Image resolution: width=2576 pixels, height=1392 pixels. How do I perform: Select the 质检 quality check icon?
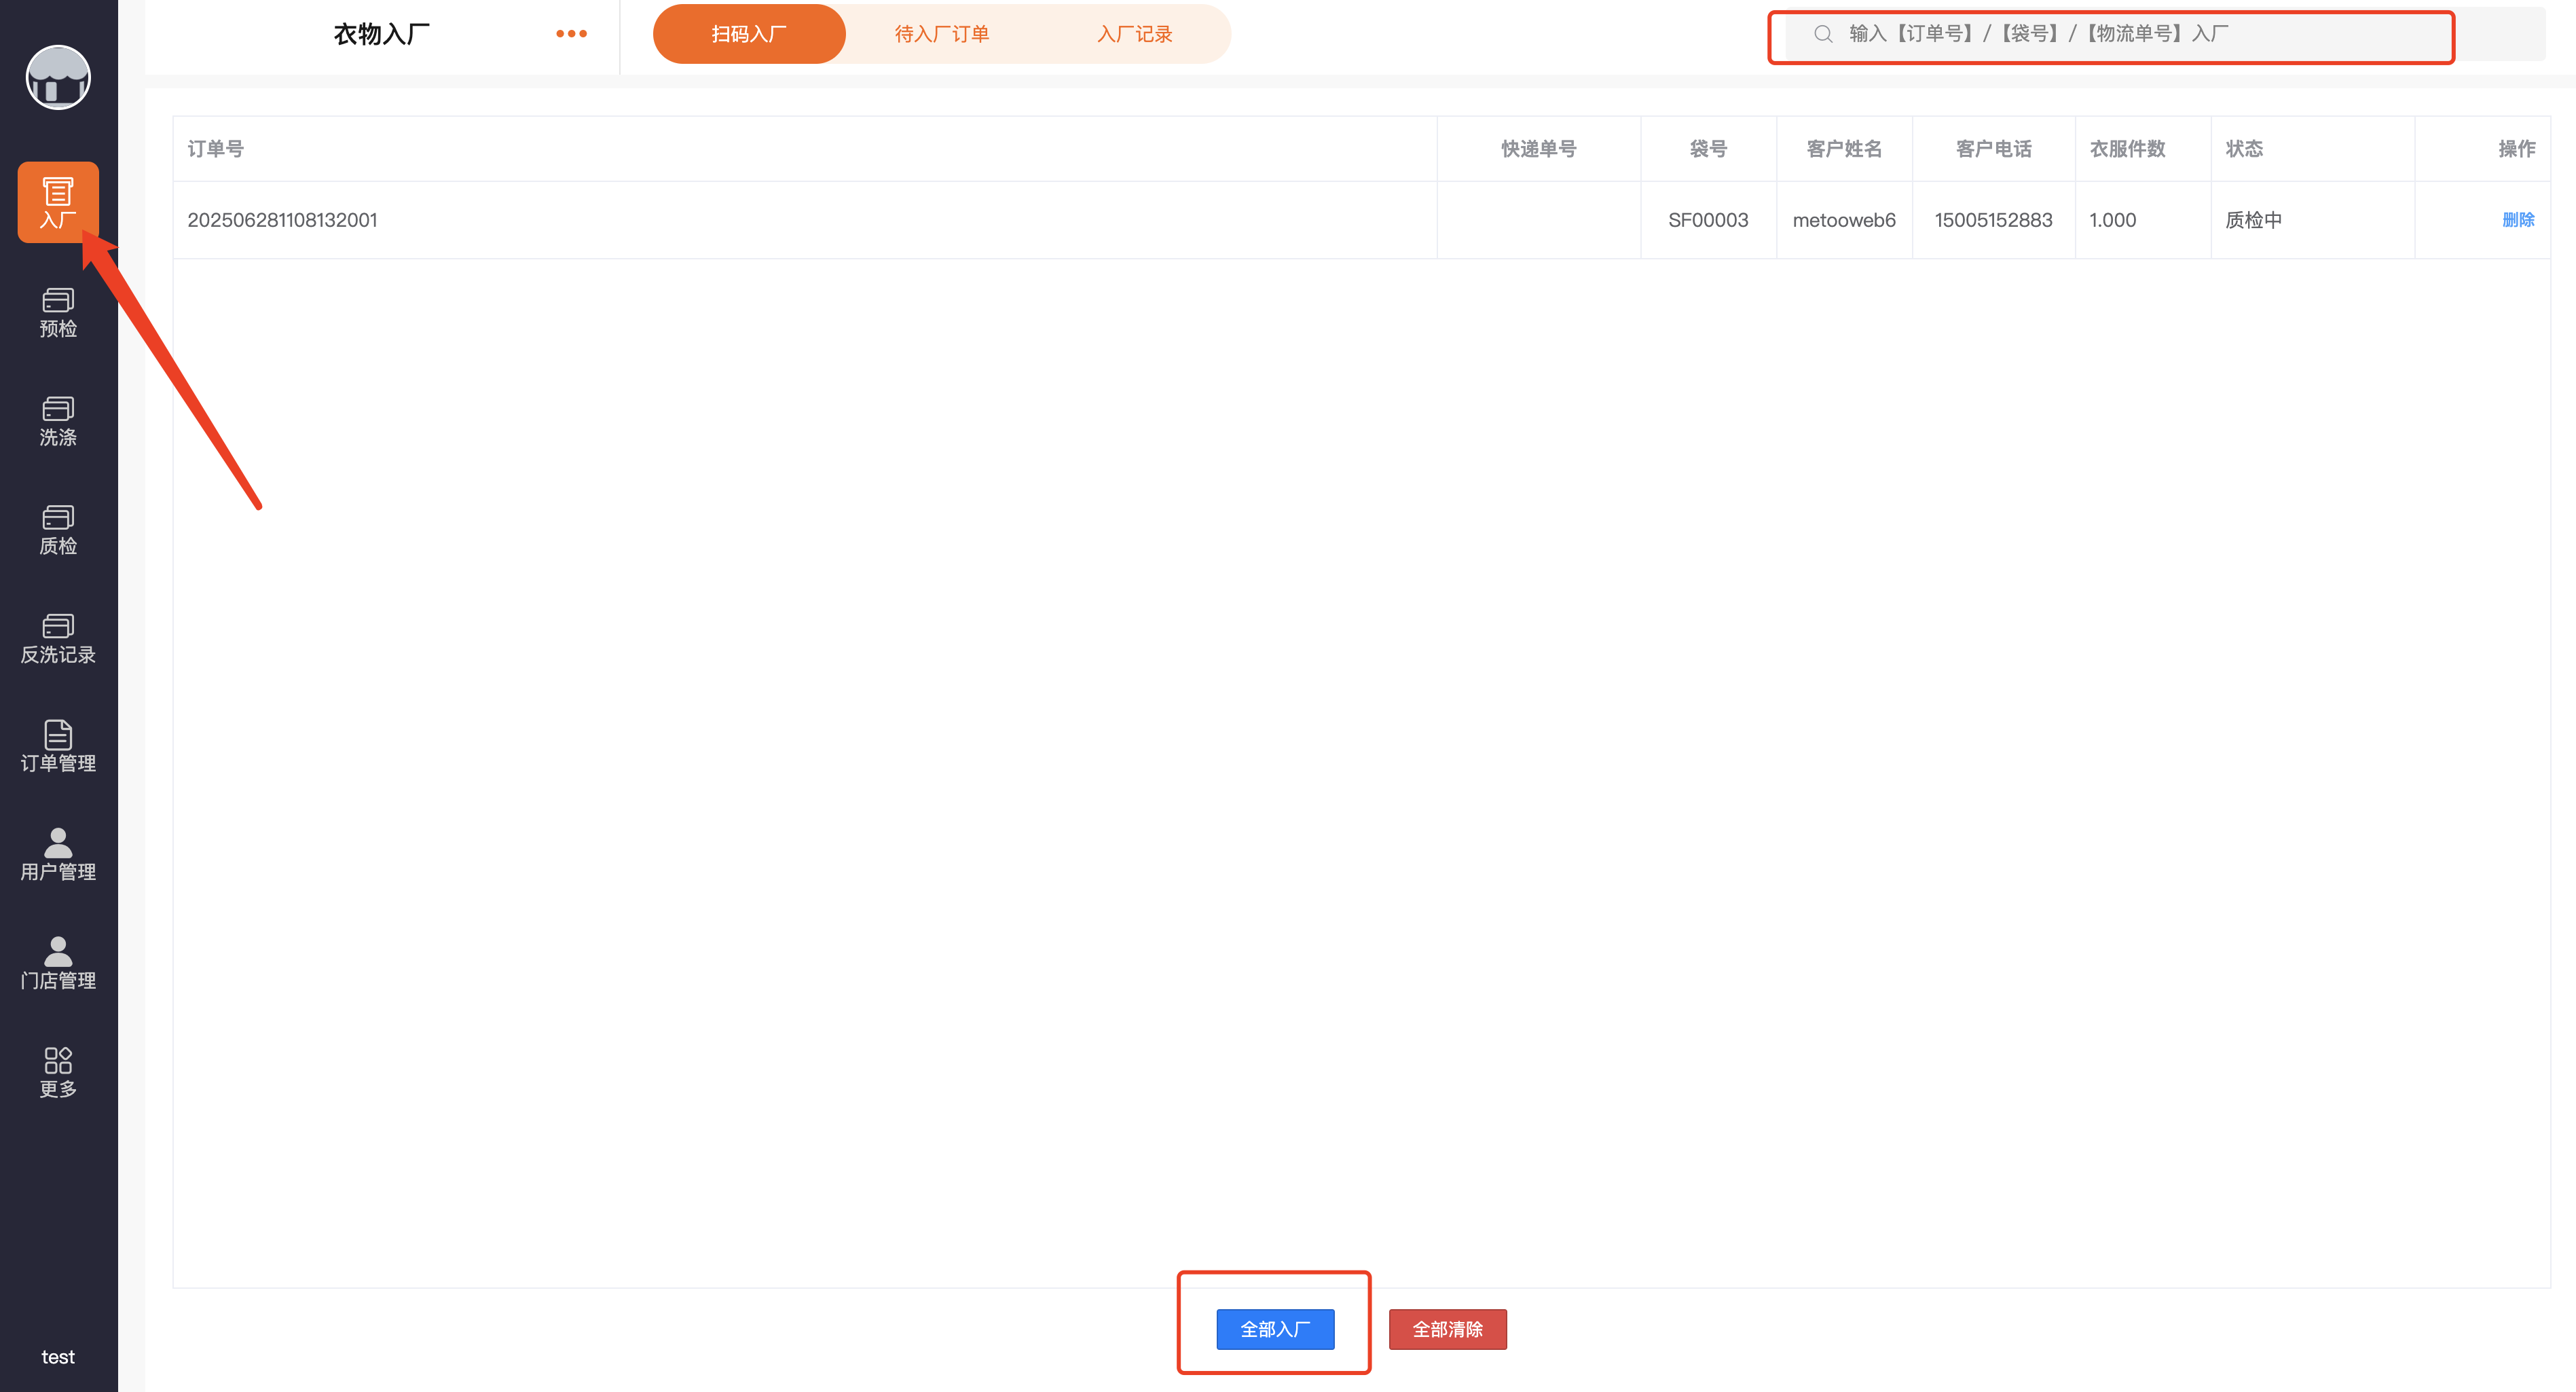(58, 530)
